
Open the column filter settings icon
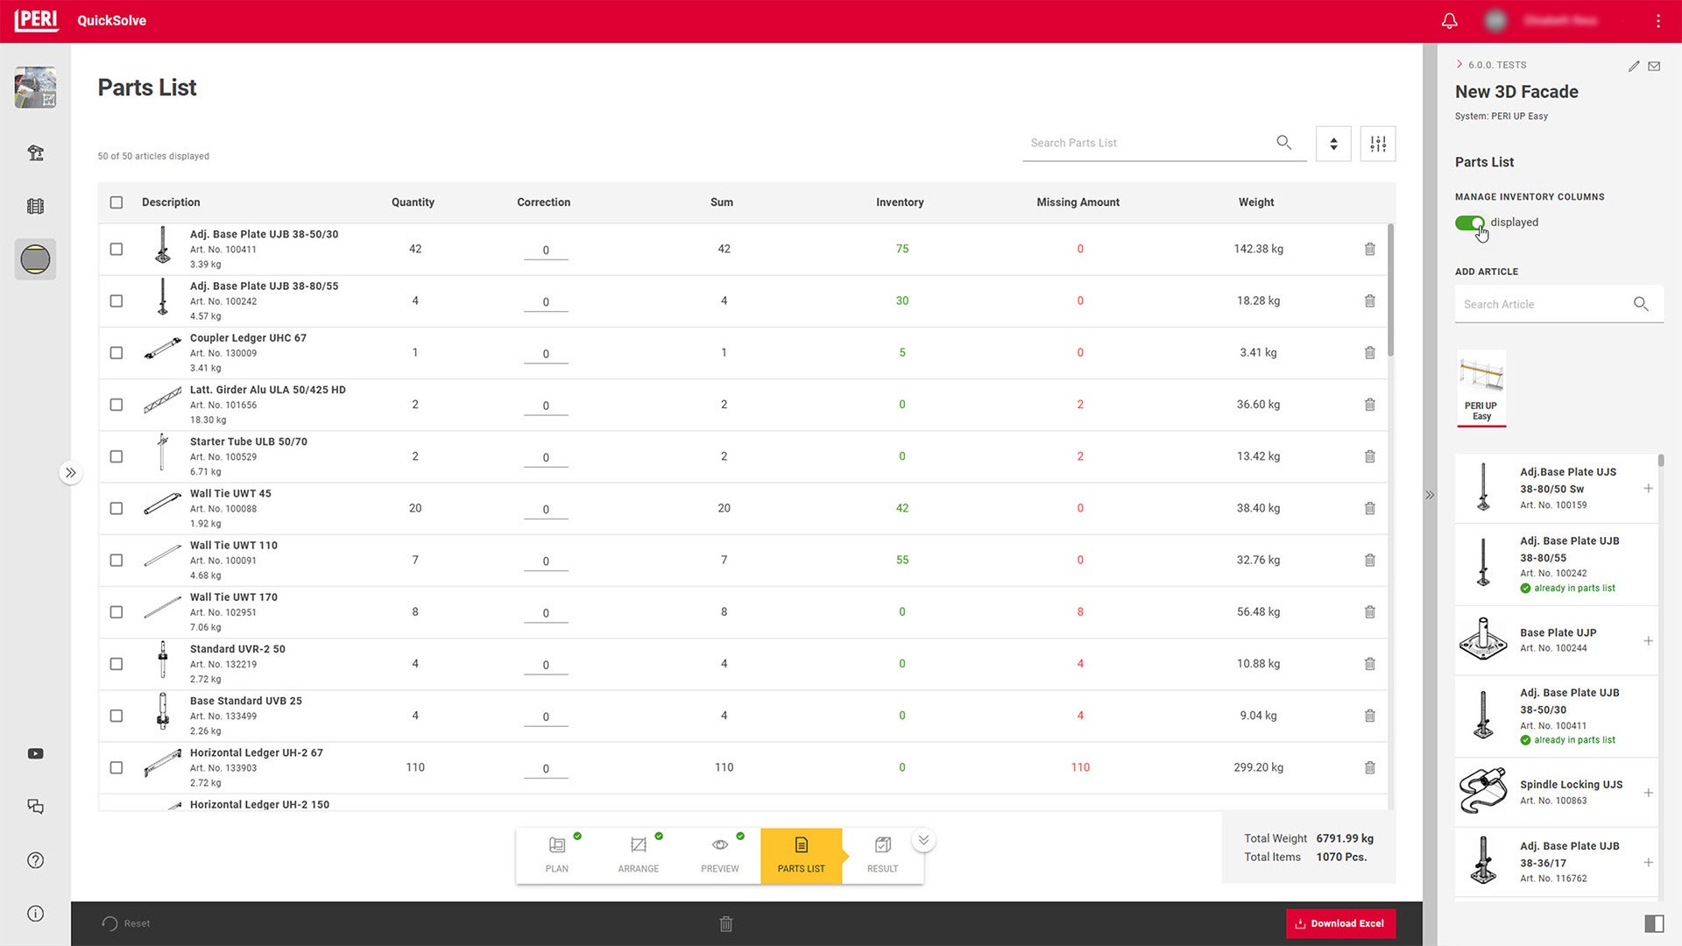(x=1377, y=143)
